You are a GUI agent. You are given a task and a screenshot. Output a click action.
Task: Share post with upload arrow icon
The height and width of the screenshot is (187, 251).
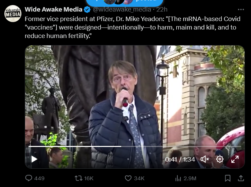(241, 178)
